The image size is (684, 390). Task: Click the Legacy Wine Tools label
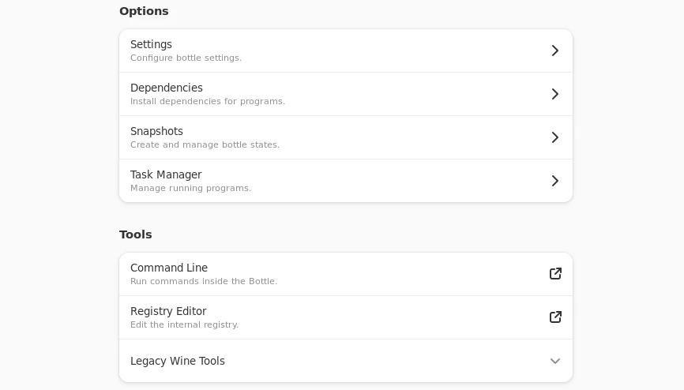(x=178, y=361)
